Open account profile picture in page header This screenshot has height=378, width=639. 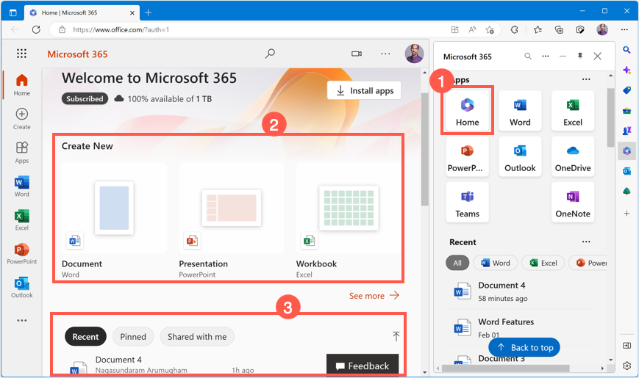click(414, 54)
